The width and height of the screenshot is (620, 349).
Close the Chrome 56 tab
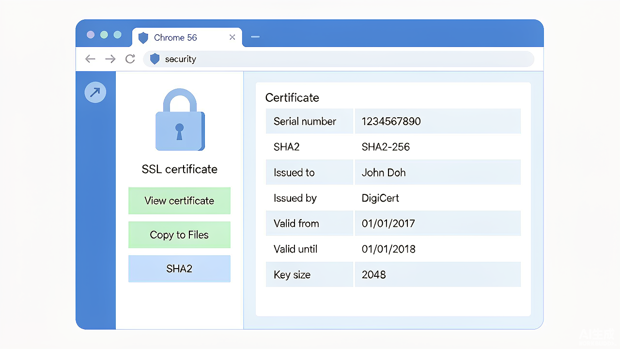coord(232,37)
